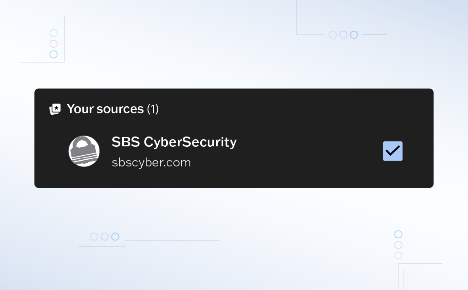Click the purple circle in top-left decoration

coord(53,44)
